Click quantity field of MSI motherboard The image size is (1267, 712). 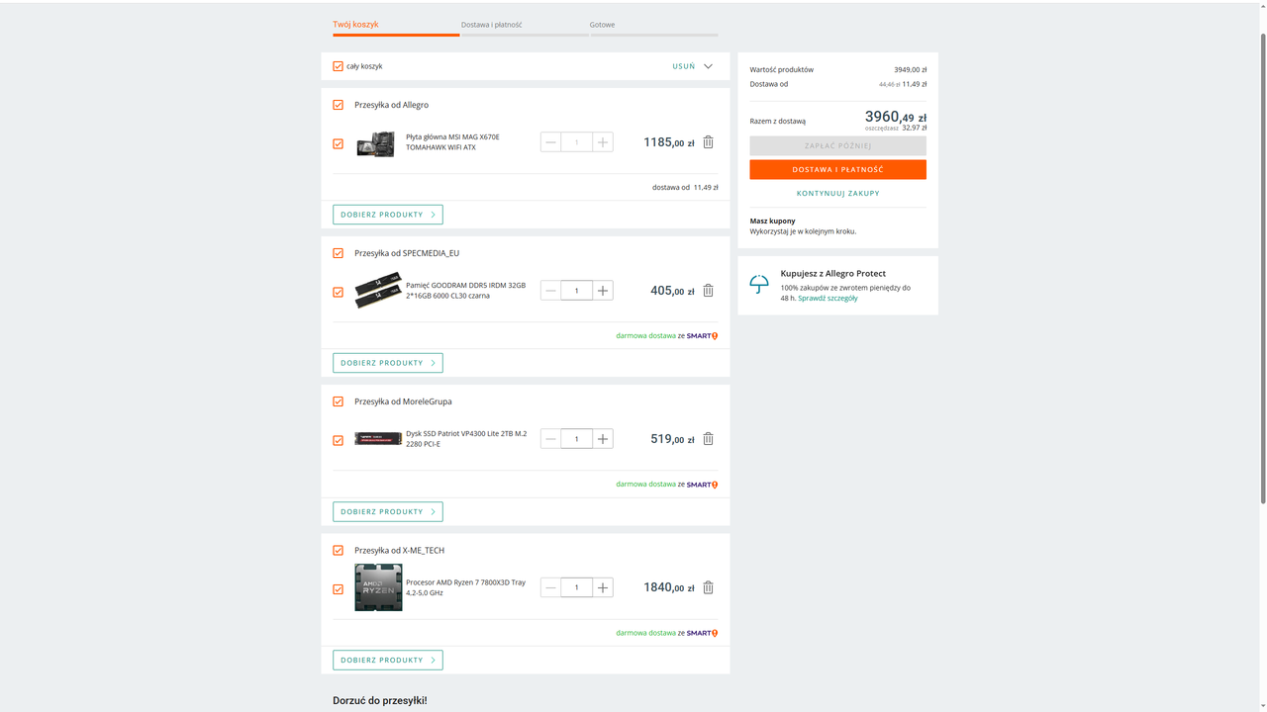click(576, 142)
